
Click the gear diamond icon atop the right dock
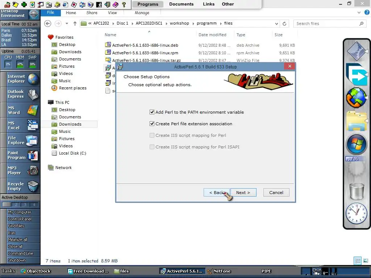tap(357, 51)
